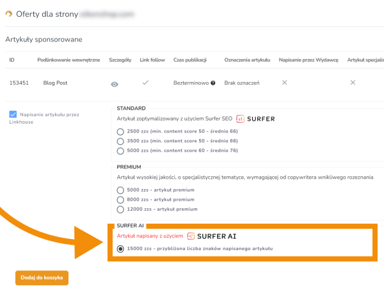384x298 pixels.
Task: Click the SURFER AI group label
Action: point(130,226)
